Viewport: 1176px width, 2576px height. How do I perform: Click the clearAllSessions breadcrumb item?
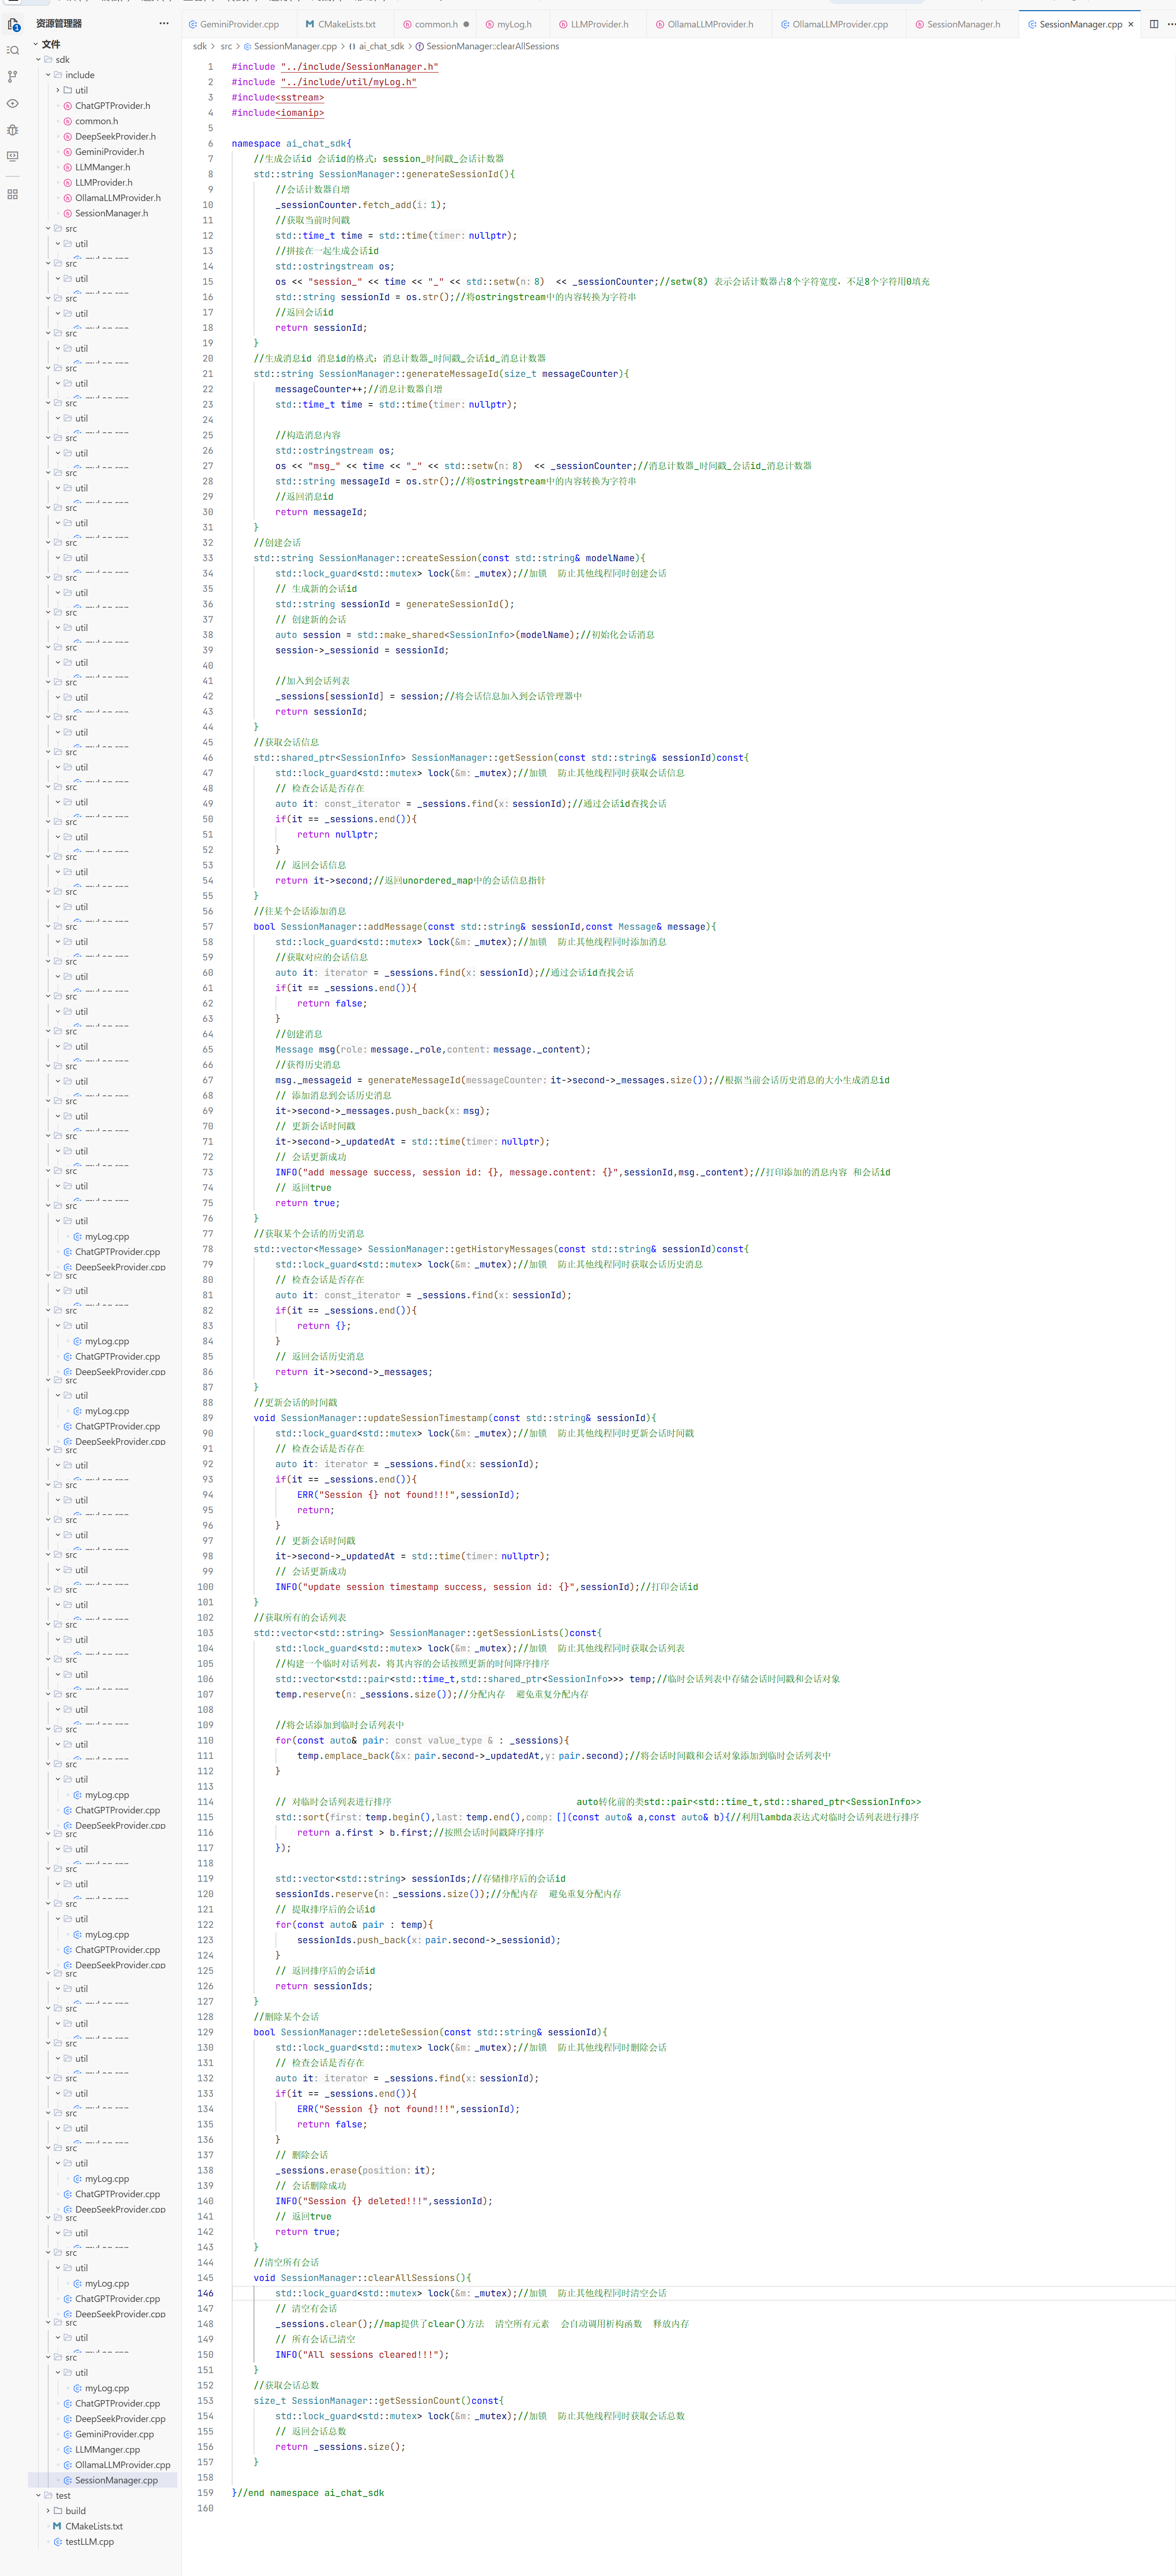tap(492, 46)
